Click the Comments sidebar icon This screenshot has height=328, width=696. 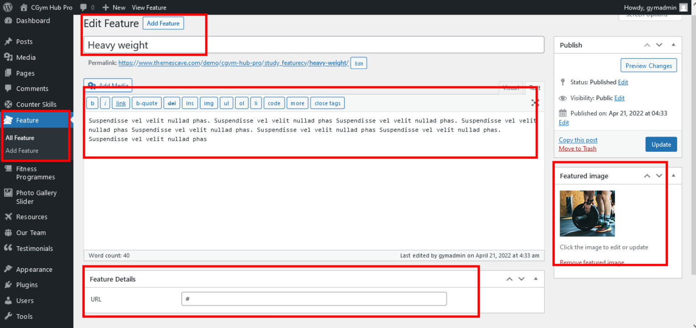click(x=8, y=89)
